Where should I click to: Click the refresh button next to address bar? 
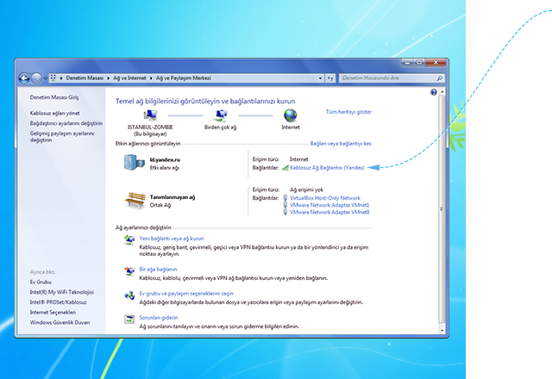pyautogui.click(x=330, y=78)
